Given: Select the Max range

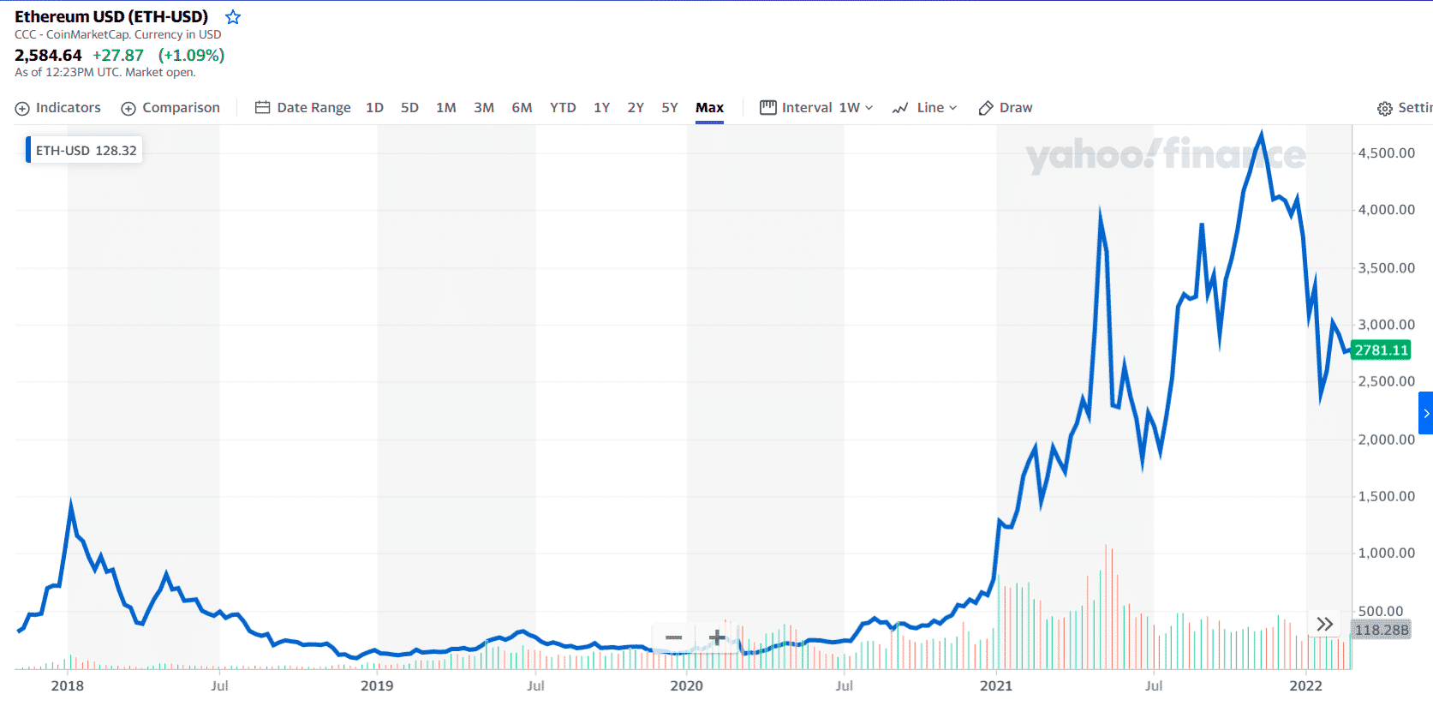Looking at the screenshot, I should [709, 108].
